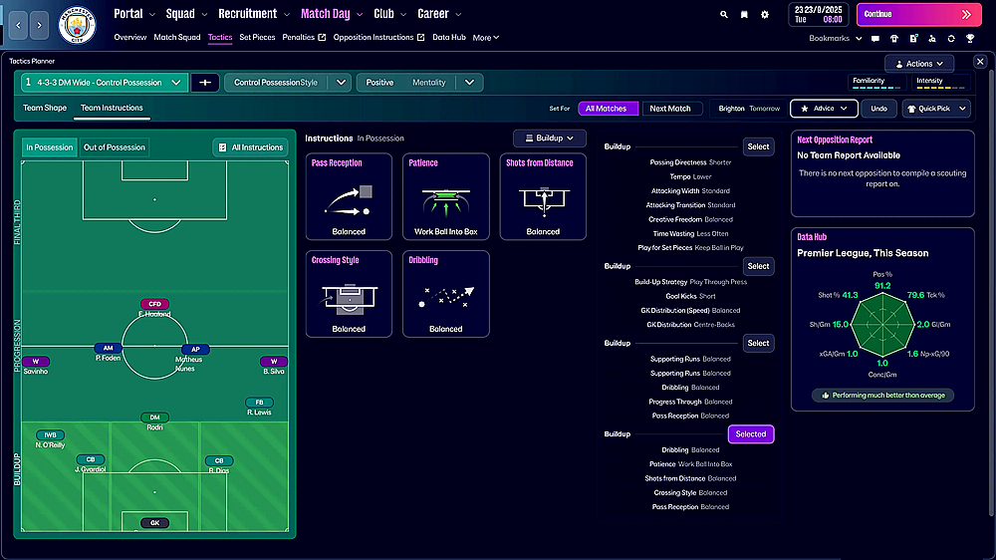The image size is (996, 560).
Task: Switch to Out of Possession view
Action: (114, 147)
